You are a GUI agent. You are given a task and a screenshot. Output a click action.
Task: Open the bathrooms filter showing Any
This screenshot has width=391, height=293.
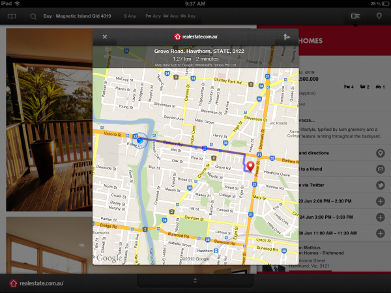tap(171, 16)
